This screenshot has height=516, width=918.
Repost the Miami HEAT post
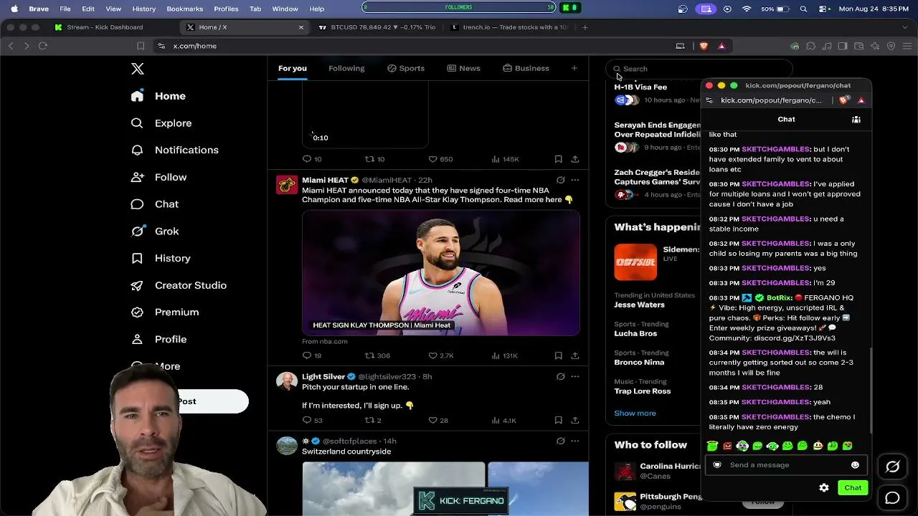[377, 355]
